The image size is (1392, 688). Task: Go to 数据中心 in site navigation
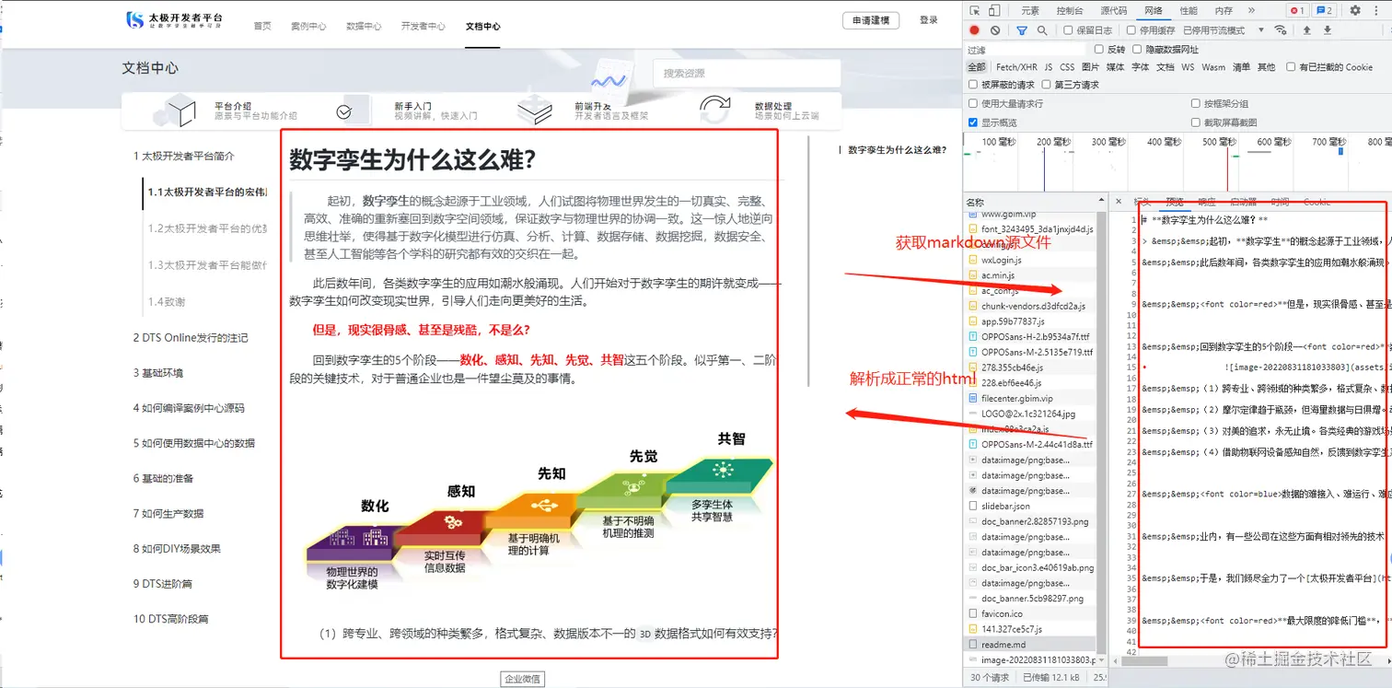click(364, 27)
